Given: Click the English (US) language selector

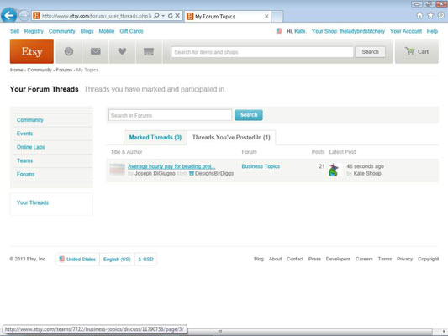Looking at the screenshot, I should (x=117, y=260).
